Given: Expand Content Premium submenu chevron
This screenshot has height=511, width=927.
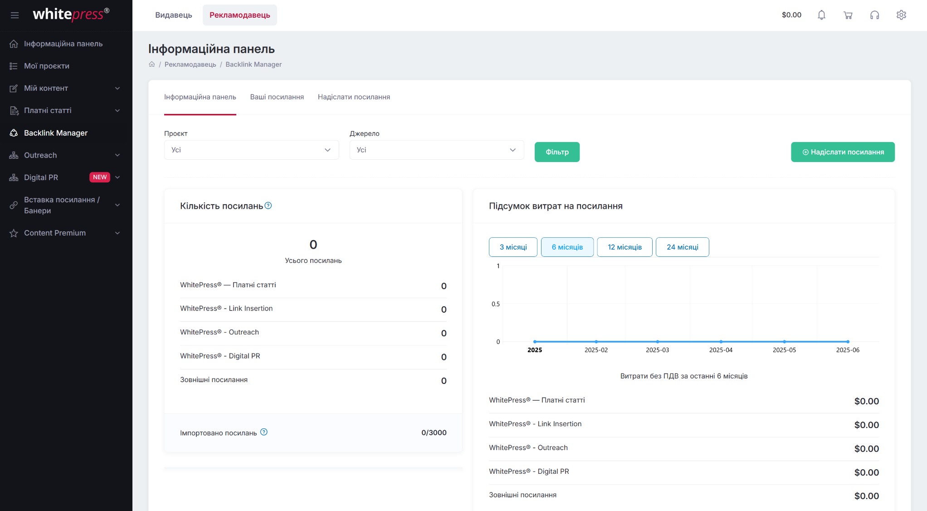Looking at the screenshot, I should pos(117,233).
